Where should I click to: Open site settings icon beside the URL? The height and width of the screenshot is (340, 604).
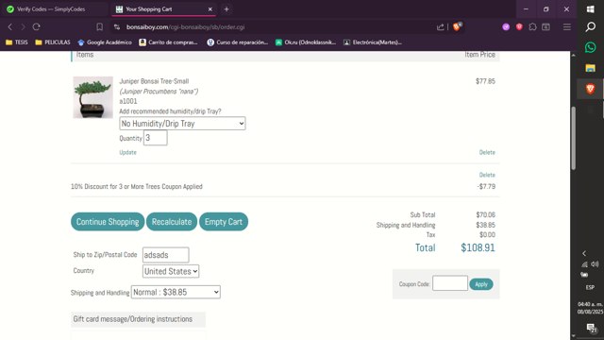coord(117,27)
